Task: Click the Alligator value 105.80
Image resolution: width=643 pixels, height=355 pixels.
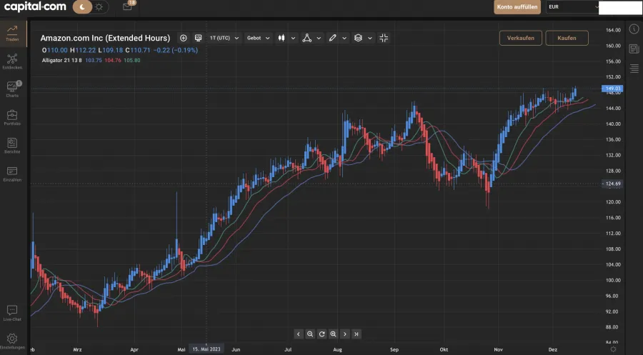Action: click(132, 60)
